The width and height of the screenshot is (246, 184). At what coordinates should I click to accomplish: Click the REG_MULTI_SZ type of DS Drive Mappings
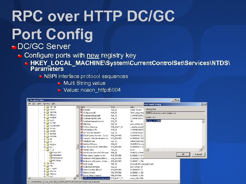click(x=117, y=127)
